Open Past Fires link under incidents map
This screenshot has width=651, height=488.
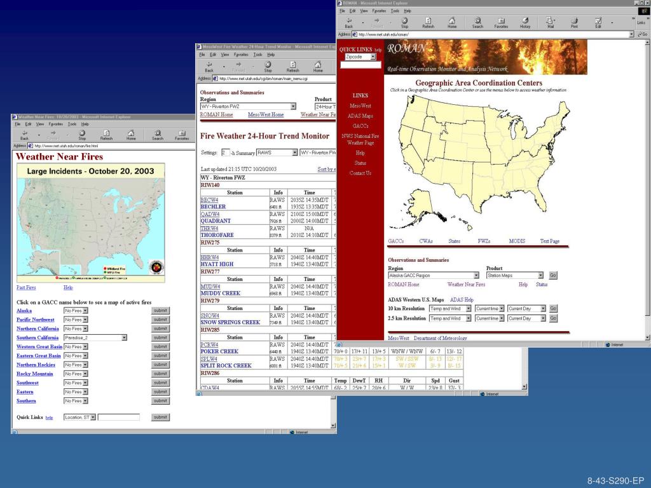pyautogui.click(x=26, y=288)
